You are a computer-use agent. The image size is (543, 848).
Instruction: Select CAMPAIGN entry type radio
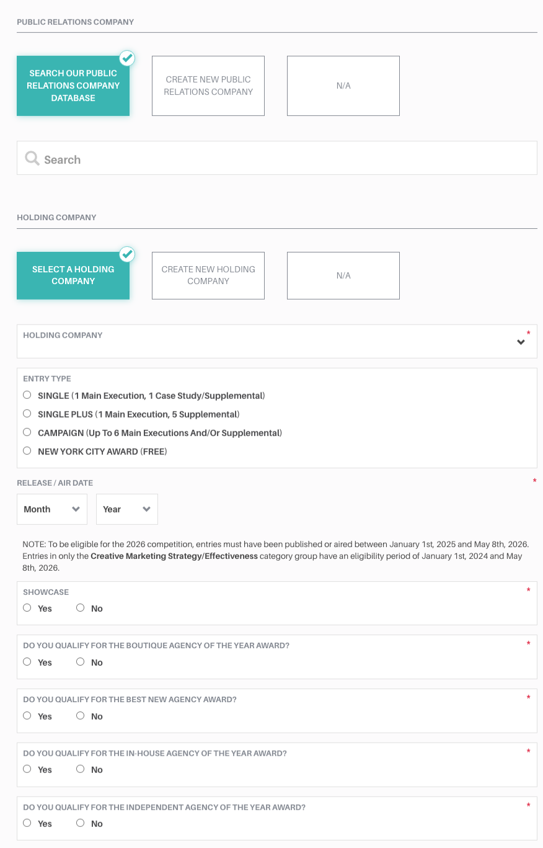tap(27, 432)
